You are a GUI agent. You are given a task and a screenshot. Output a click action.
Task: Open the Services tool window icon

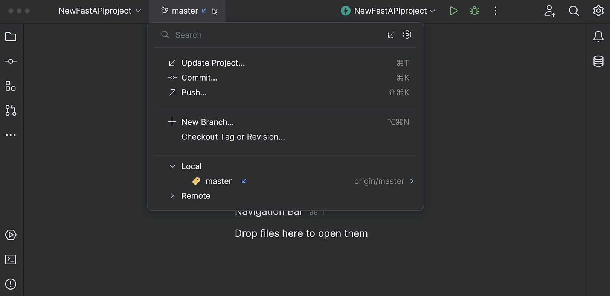point(11,235)
